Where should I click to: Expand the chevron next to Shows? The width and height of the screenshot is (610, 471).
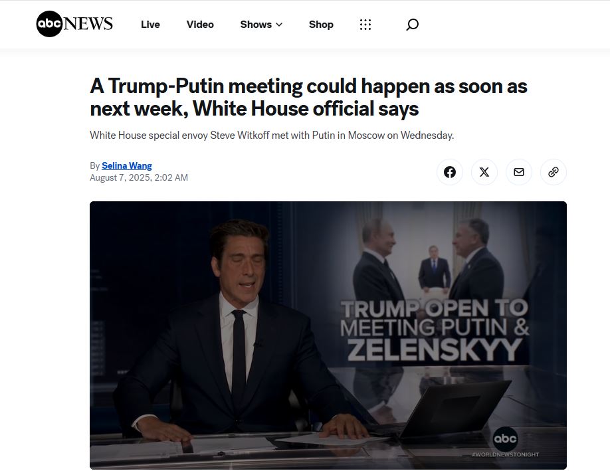point(279,25)
